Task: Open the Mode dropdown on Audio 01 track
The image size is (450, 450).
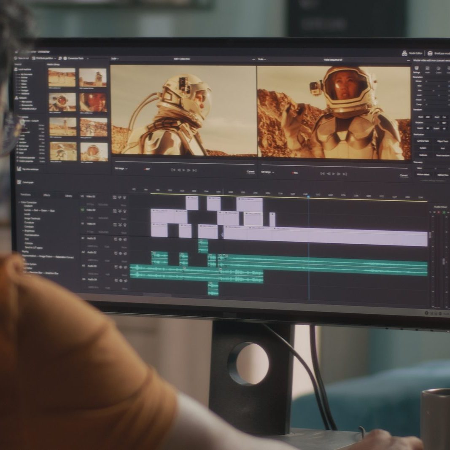Action: click(x=124, y=247)
